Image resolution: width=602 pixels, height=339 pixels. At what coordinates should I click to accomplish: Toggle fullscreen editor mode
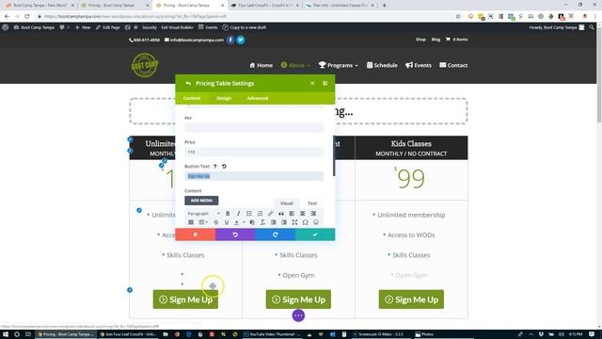[294, 222]
